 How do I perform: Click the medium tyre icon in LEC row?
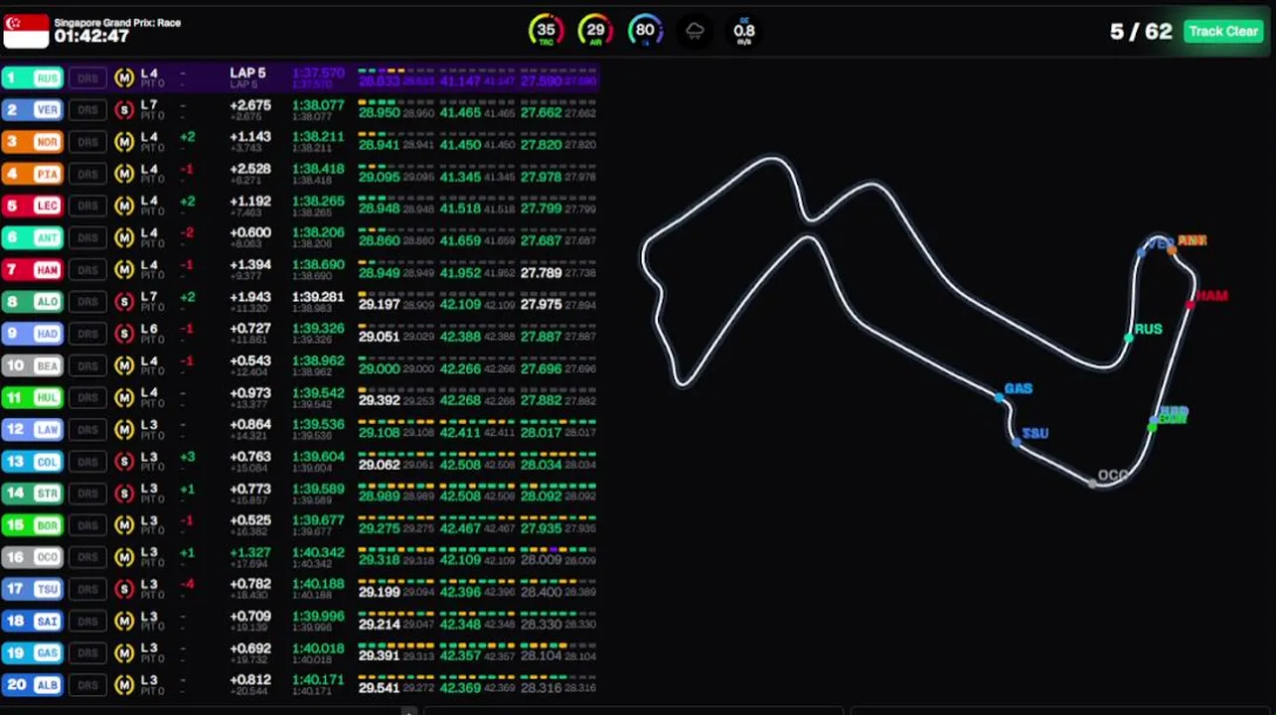pos(124,206)
